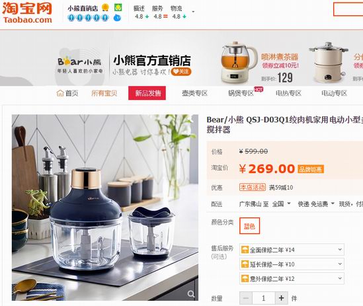Click the magnifier icon on product image
Viewport: 363px width, 306px height.
191,294
